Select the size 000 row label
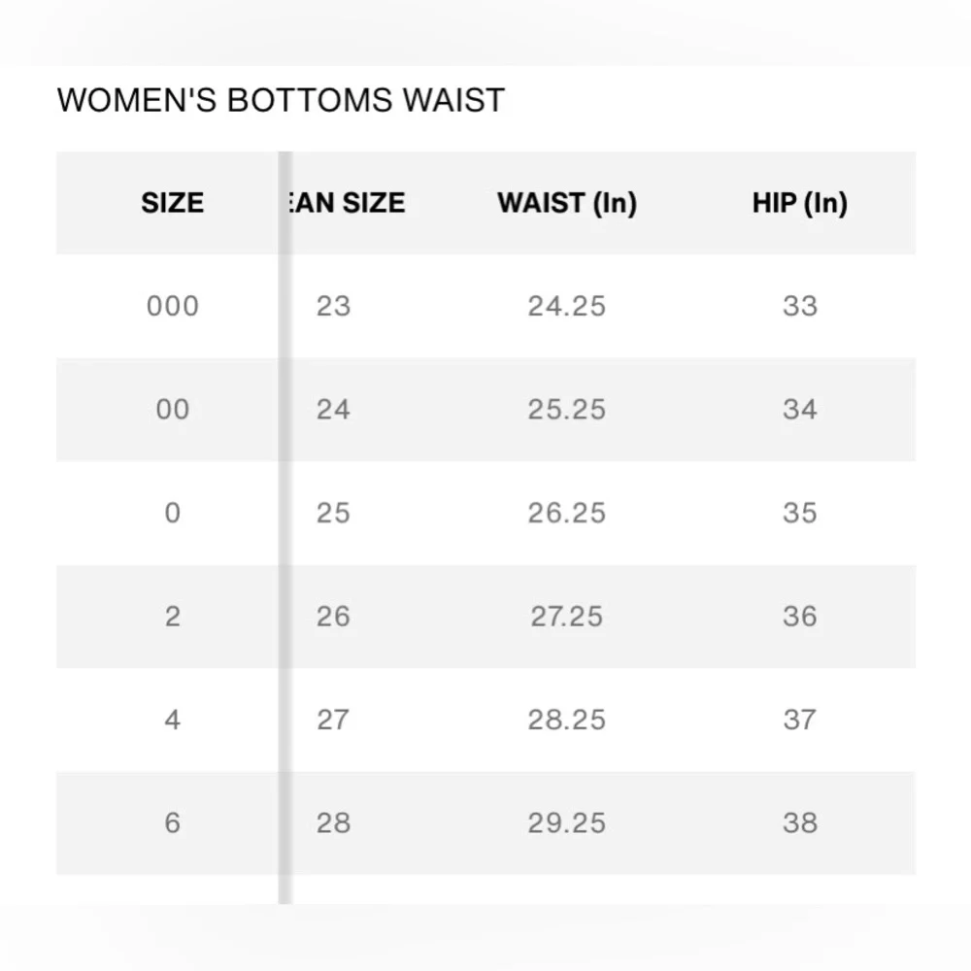This screenshot has width=971, height=971. point(172,306)
